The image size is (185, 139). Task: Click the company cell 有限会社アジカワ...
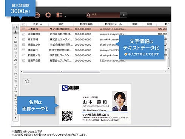tap(61, 60)
